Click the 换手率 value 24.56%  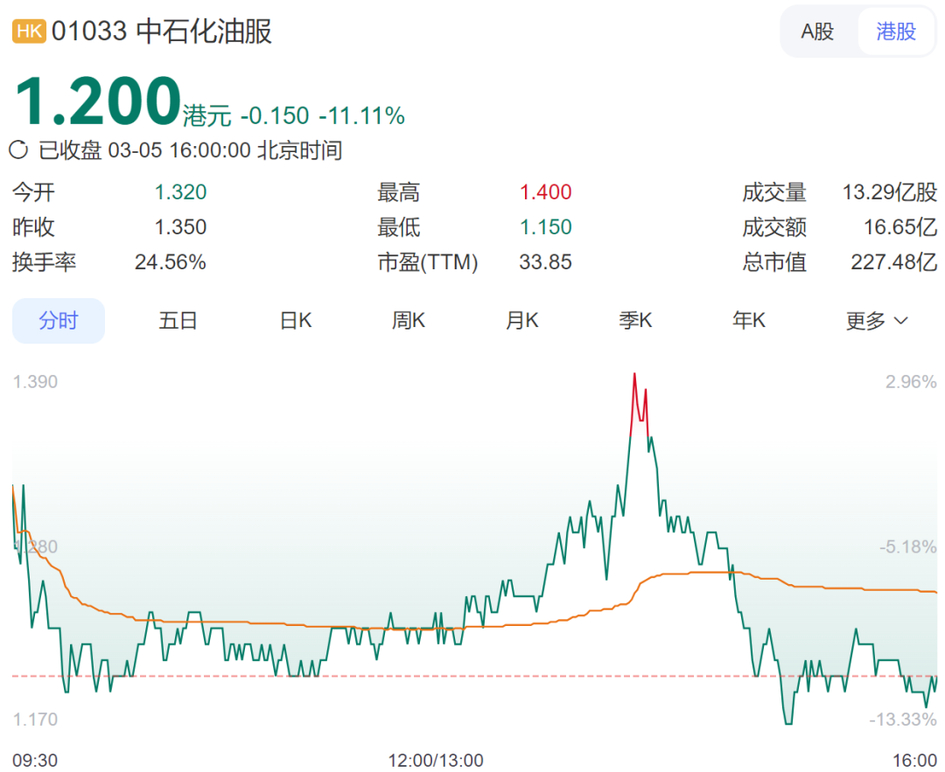pos(170,262)
